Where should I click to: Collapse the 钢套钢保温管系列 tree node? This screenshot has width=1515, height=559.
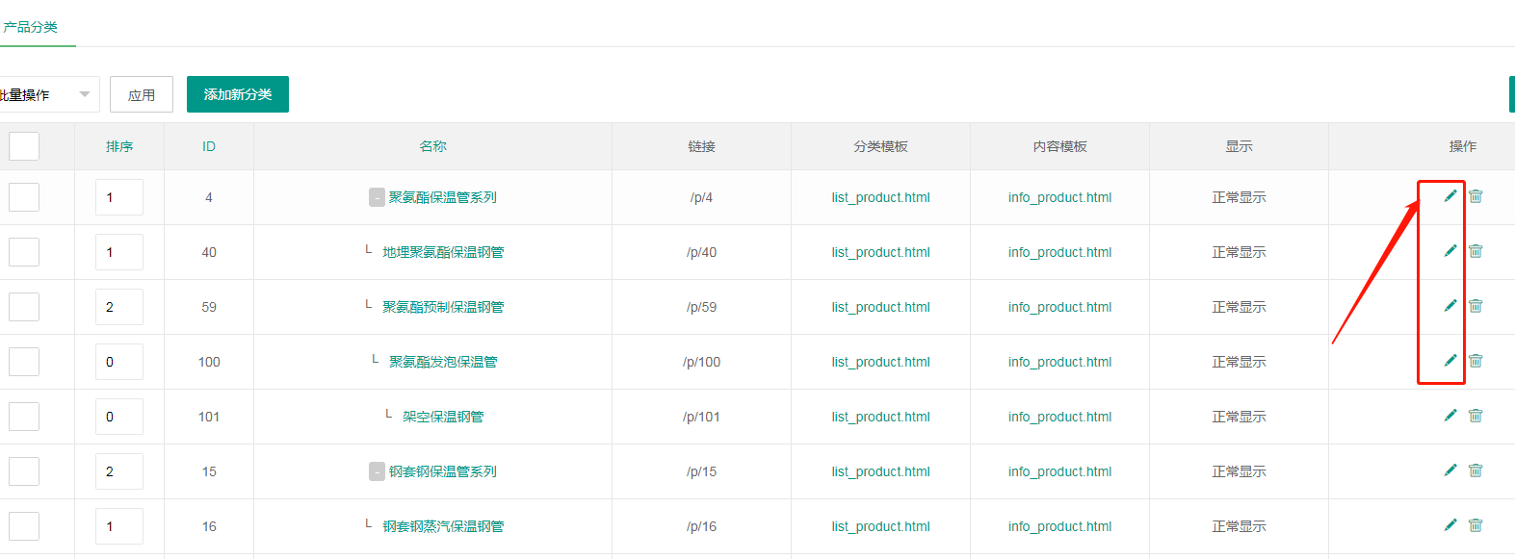377,471
